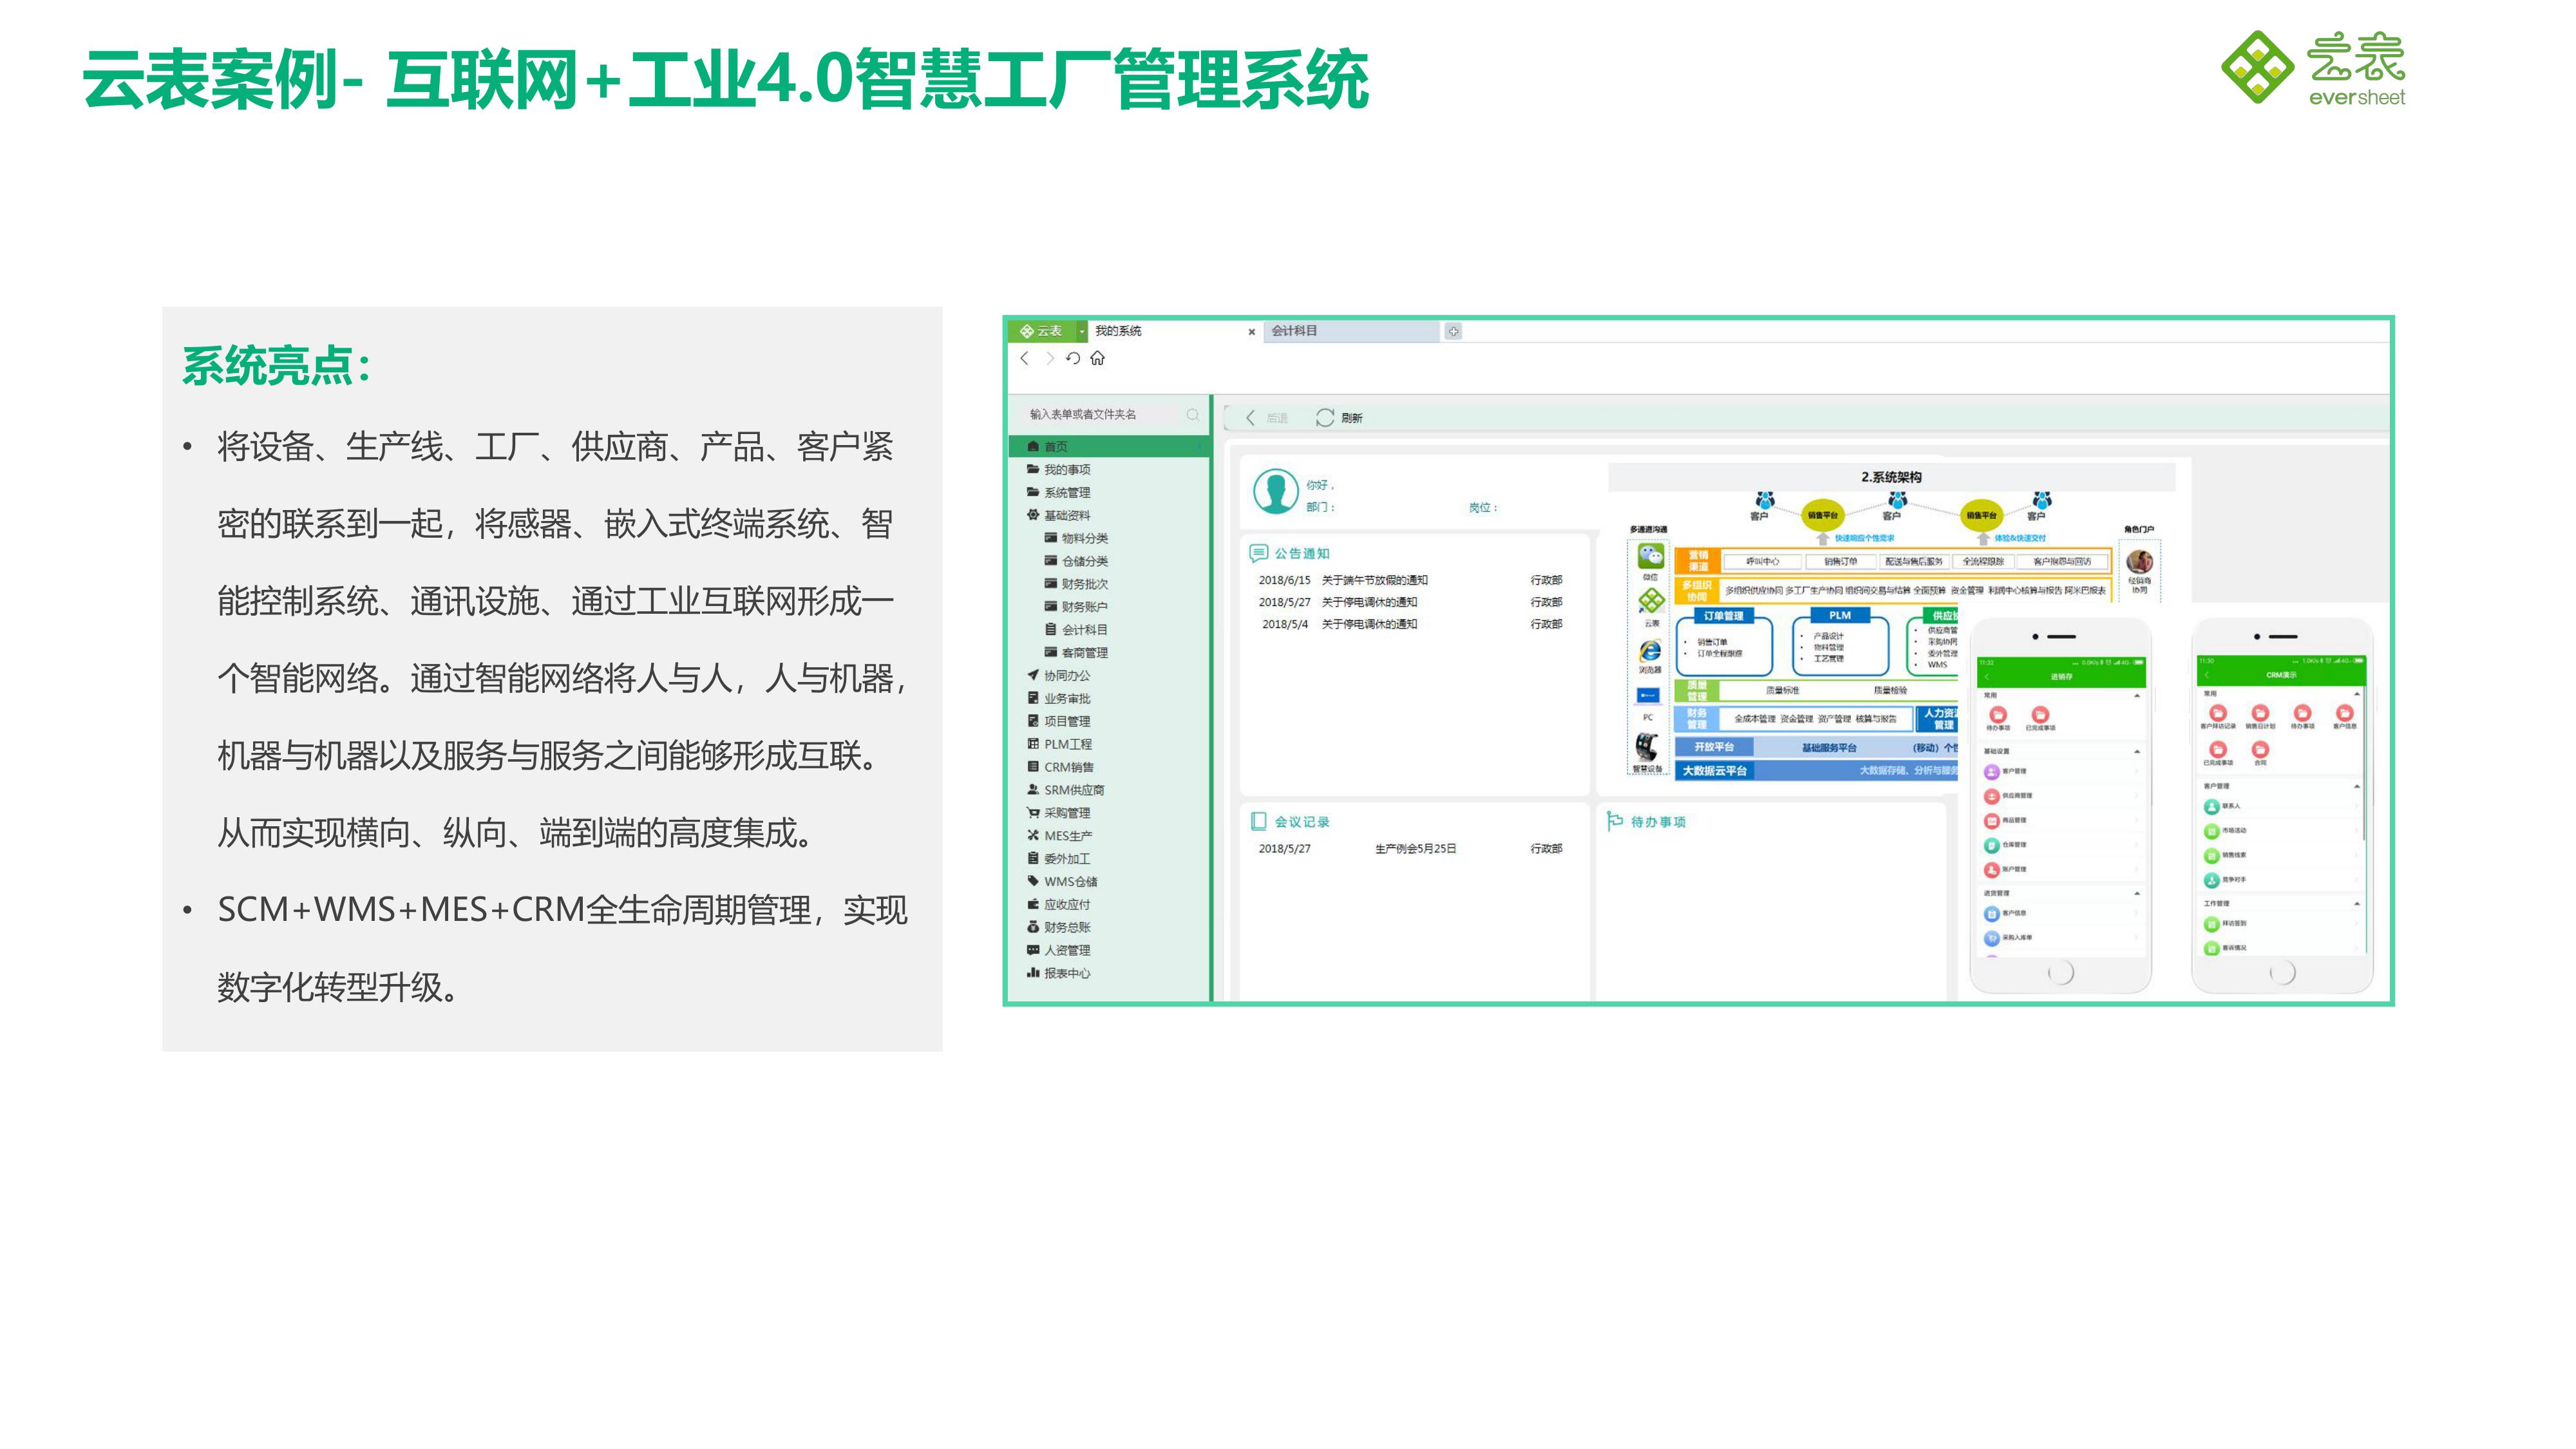The image size is (2576, 1449).
Task: Click the eversheet logo in the slide corner
Action: (2313, 68)
